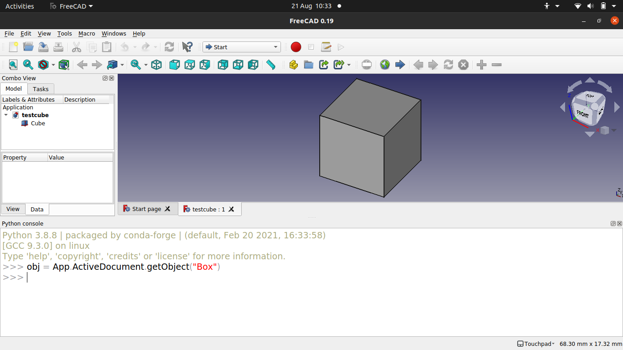Open the Macros dialog notepad icon
Viewport: 623px width, 350px height.
click(326, 47)
